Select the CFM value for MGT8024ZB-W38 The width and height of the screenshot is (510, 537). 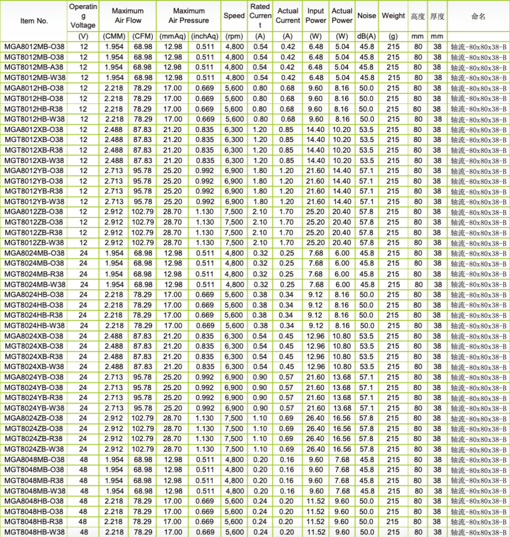point(142,449)
